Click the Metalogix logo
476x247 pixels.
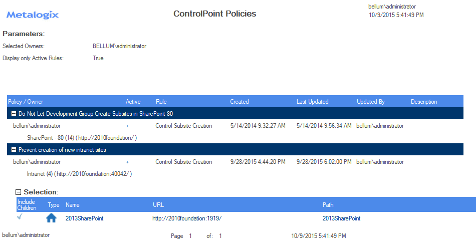pos(33,15)
